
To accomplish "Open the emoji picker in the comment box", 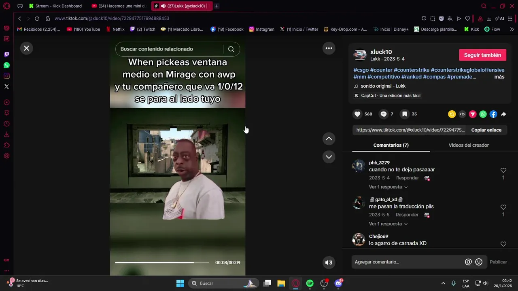I will click(x=479, y=262).
